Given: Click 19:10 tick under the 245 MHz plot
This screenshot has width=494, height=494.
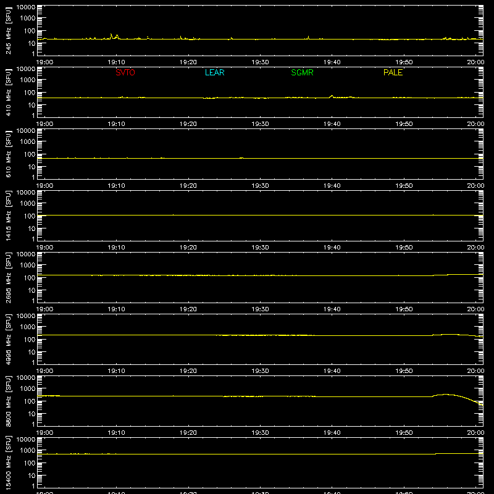Looking at the screenshot, I should click(117, 62).
